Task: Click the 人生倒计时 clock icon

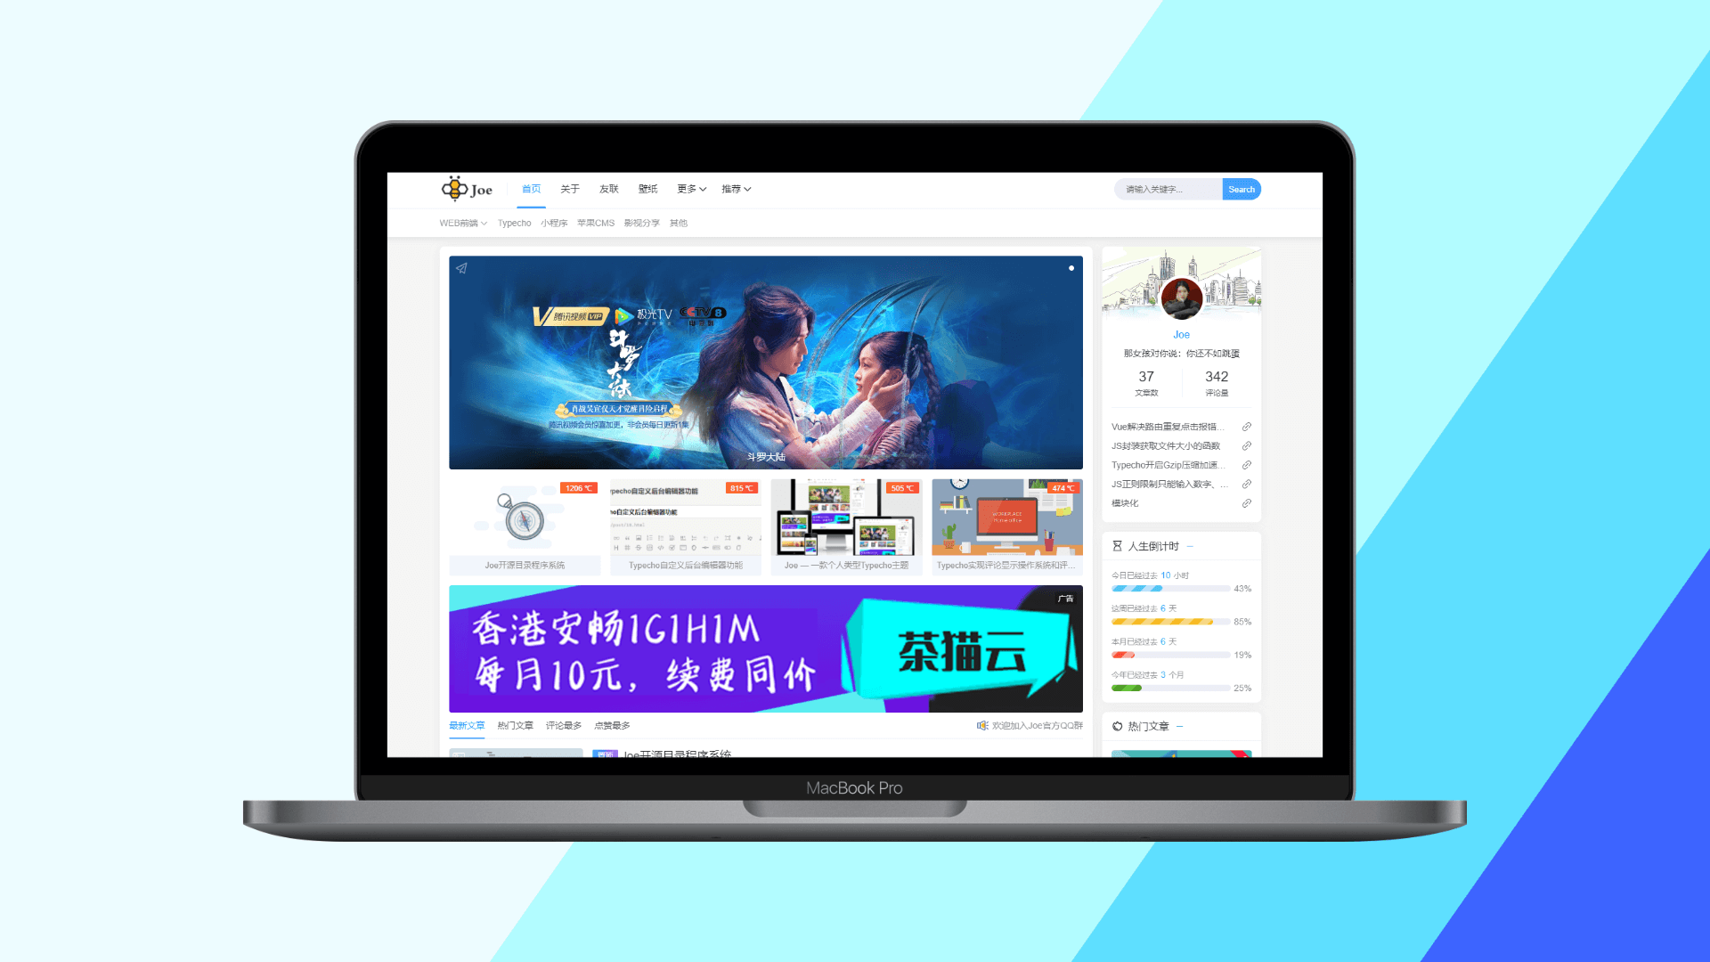Action: pyautogui.click(x=1114, y=544)
